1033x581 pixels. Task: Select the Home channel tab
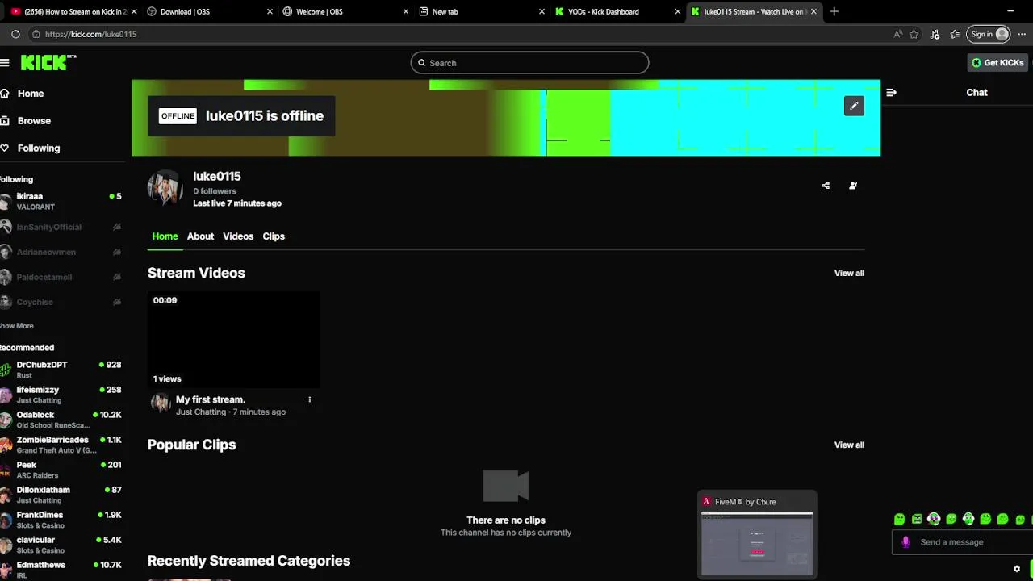(165, 236)
